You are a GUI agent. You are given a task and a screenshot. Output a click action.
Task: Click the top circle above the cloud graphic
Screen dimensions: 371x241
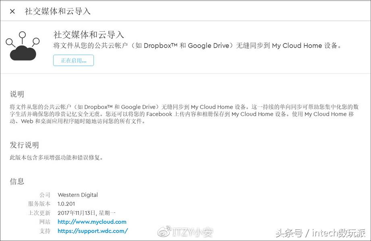pyautogui.click(x=23, y=34)
